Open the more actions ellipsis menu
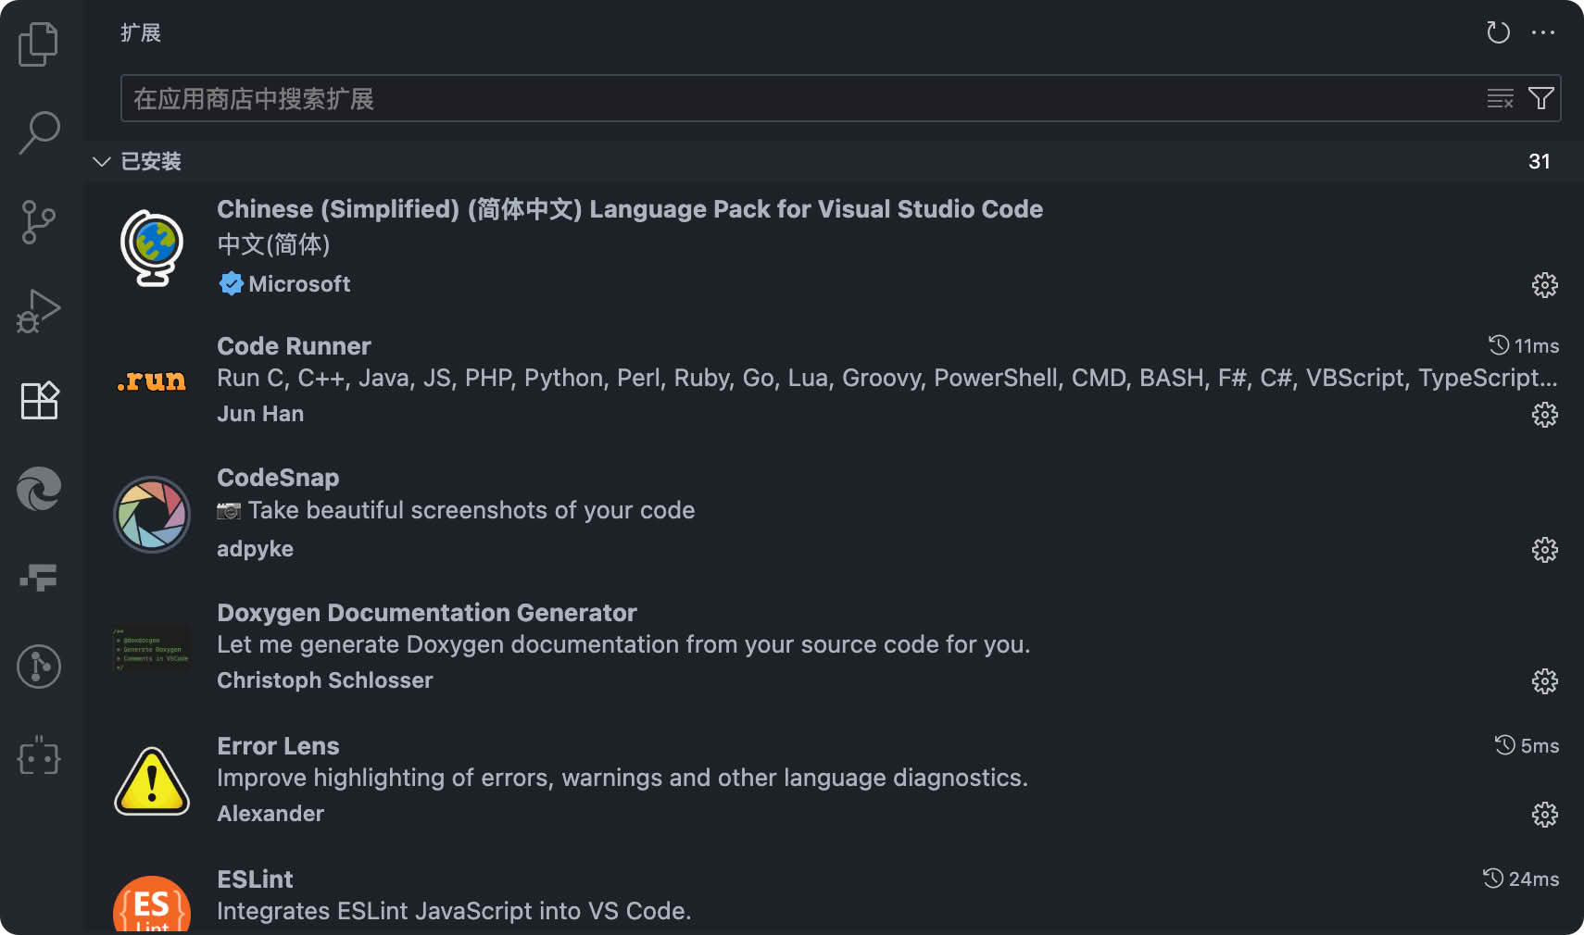This screenshot has width=1584, height=935. coord(1543,32)
